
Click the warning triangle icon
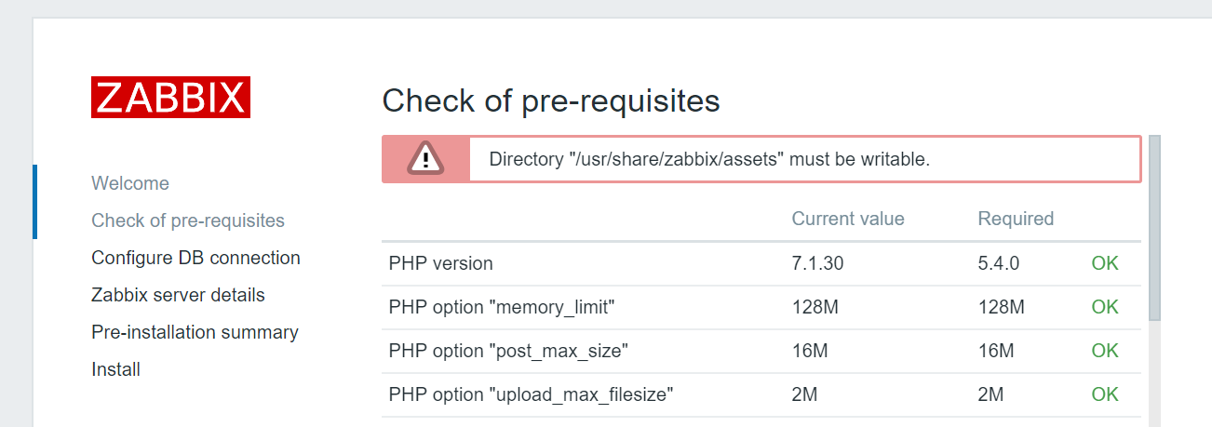click(425, 159)
